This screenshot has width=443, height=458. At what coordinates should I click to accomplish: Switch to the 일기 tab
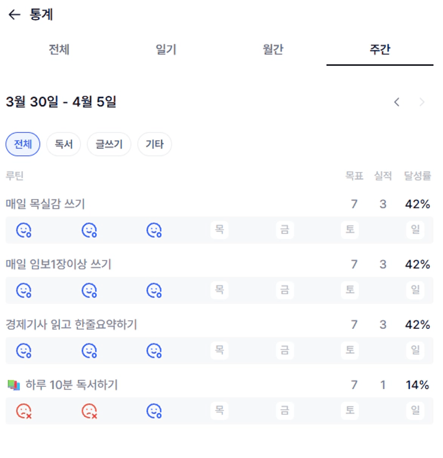[166, 50]
